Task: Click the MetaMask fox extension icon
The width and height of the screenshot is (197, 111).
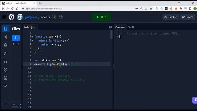Action: click(x=176, y=9)
